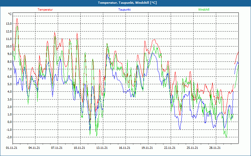The image size is (251, 156).
Task: Click the 8,0 y-axis value
Action: coord(9,61)
